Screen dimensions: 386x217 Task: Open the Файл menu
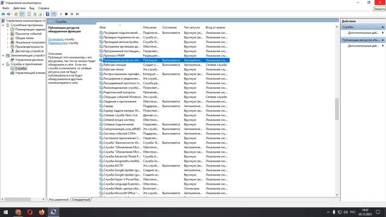(6, 8)
